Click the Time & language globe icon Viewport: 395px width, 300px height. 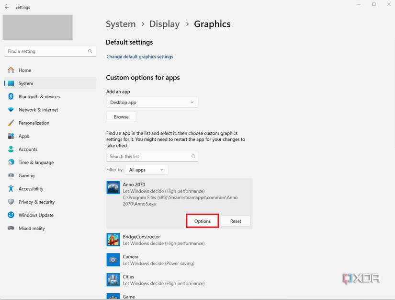click(x=11, y=162)
